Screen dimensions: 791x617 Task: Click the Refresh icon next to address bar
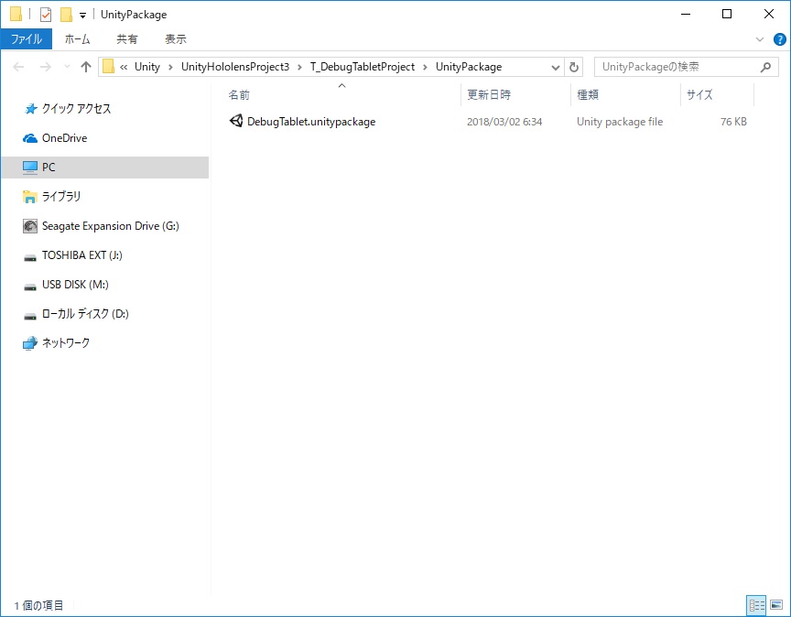[x=574, y=67]
